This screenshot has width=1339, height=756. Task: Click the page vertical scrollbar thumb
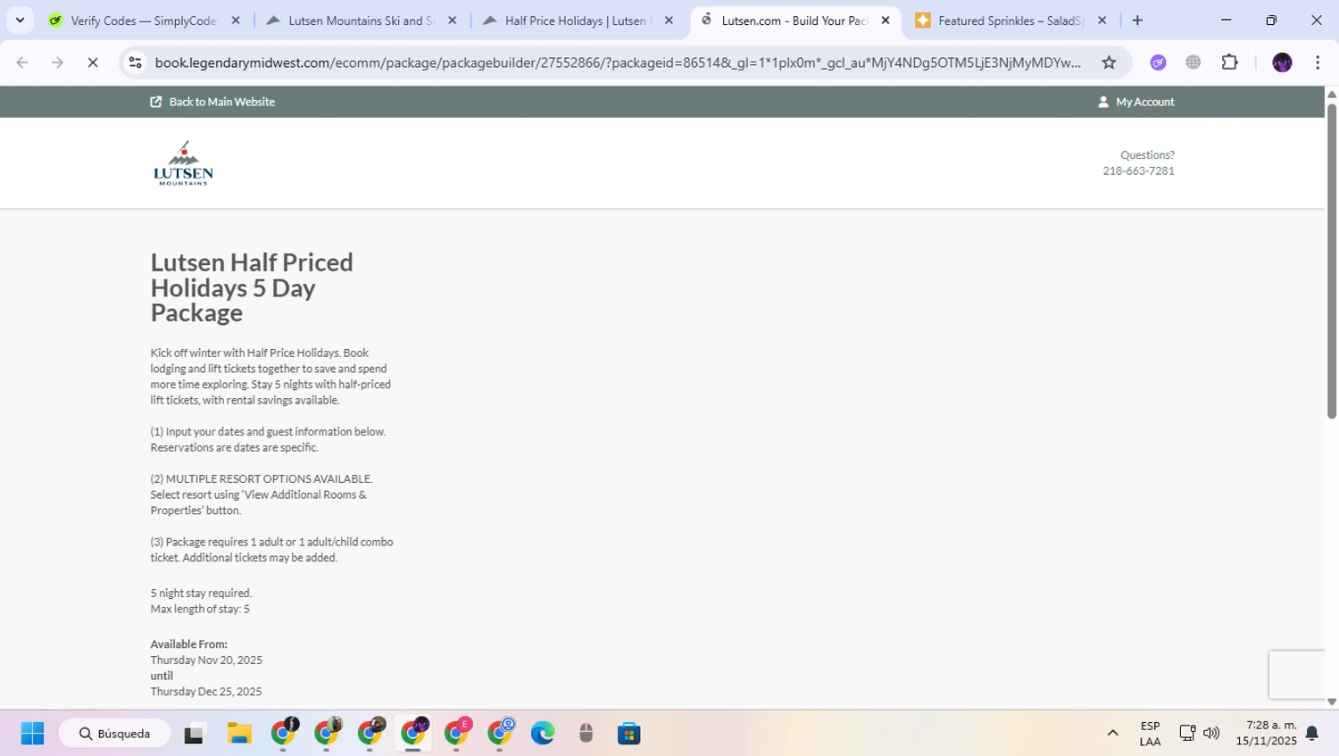tap(1332, 261)
